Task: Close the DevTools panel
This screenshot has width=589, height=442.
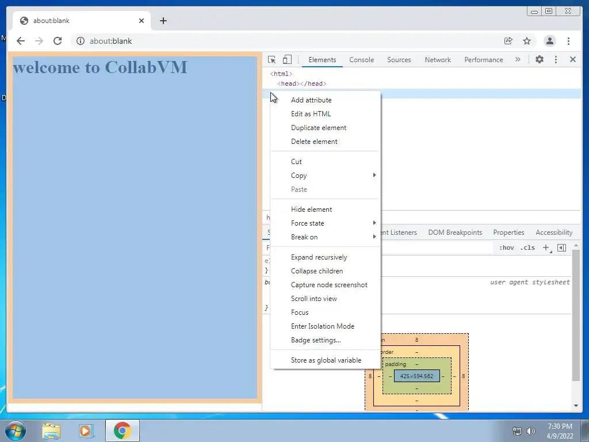Action: (x=573, y=59)
